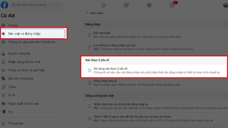Click the 'Đăng nhập' section heading
Viewport: 228px width, 128px height.
pyautogui.click(x=93, y=24)
